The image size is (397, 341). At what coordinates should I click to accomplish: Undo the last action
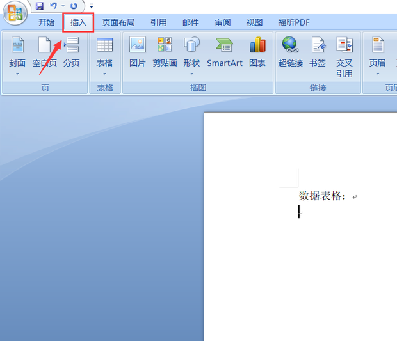[x=53, y=6]
